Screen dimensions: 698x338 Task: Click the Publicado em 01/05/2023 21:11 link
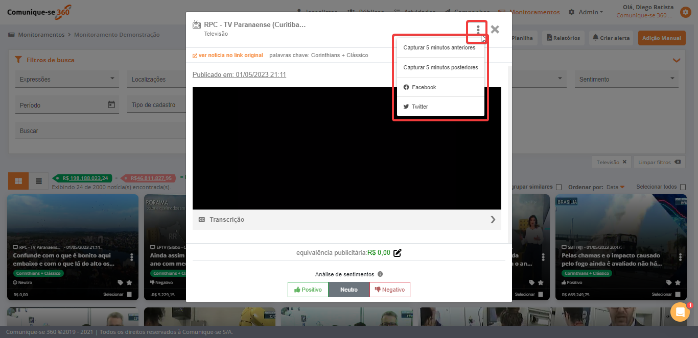(239, 75)
